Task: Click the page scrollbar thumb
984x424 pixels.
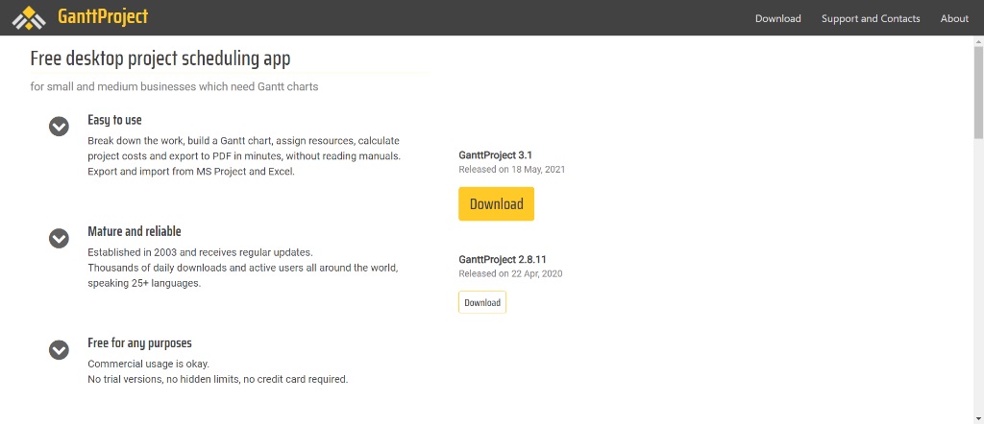Action: (x=978, y=91)
